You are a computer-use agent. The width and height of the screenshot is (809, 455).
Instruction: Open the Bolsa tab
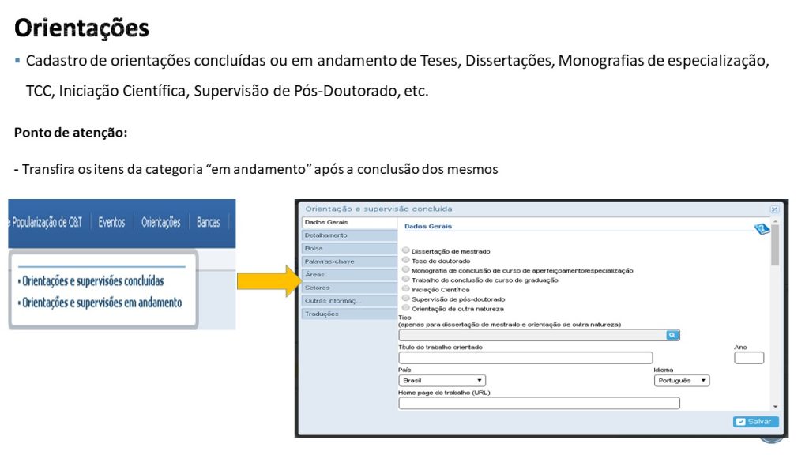[349, 249]
